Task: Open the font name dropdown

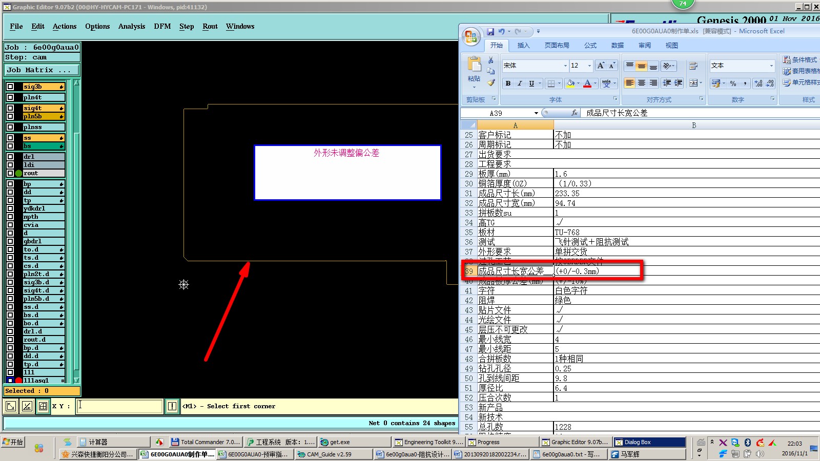Action: point(565,66)
